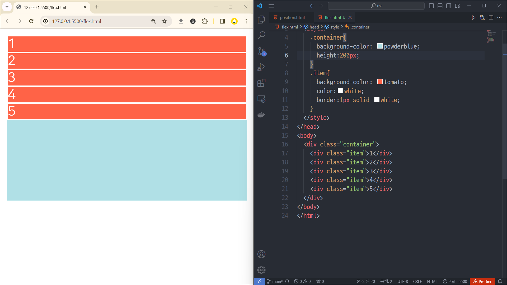This screenshot has width=507, height=285.
Task: Open the Extensions view
Action: pyautogui.click(x=261, y=83)
